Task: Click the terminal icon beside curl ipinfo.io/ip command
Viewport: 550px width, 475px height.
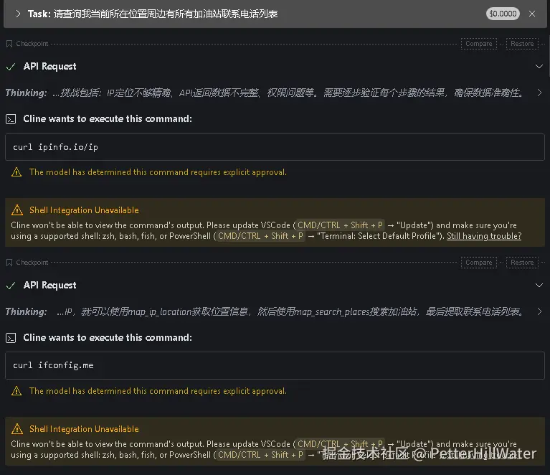Action: tap(11, 119)
